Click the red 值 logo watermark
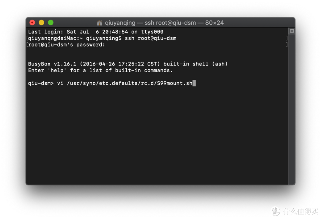Screen dimensions: 321x219 click(275, 211)
